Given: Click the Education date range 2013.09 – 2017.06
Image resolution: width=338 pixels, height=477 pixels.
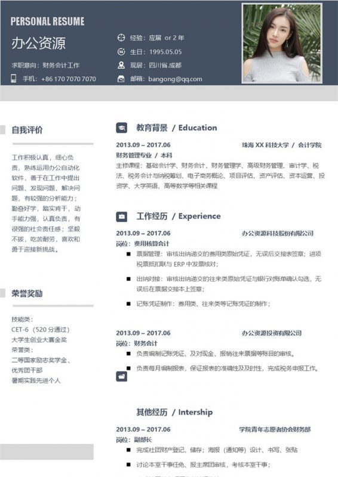Looking at the screenshot, I should tap(143, 145).
